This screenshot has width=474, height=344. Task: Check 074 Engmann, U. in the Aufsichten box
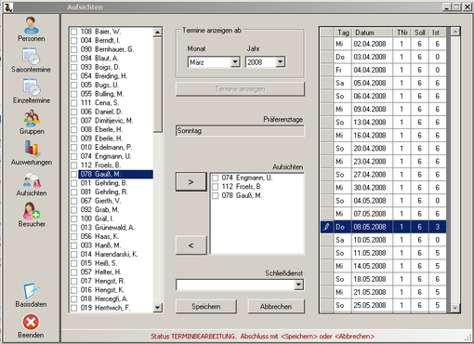click(x=216, y=178)
